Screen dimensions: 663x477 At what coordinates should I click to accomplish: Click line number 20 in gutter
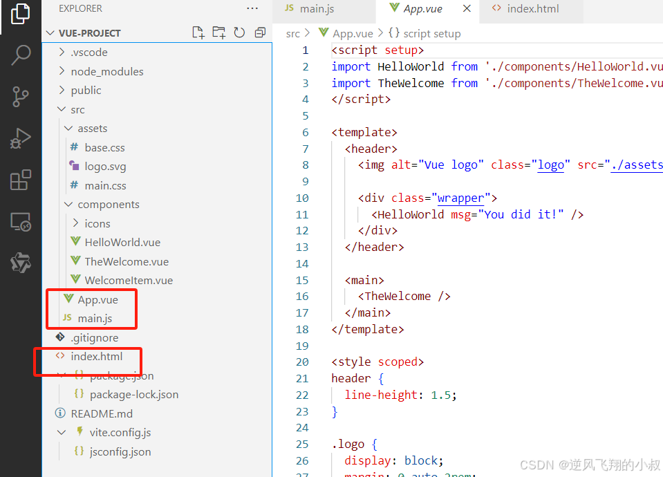coord(302,362)
